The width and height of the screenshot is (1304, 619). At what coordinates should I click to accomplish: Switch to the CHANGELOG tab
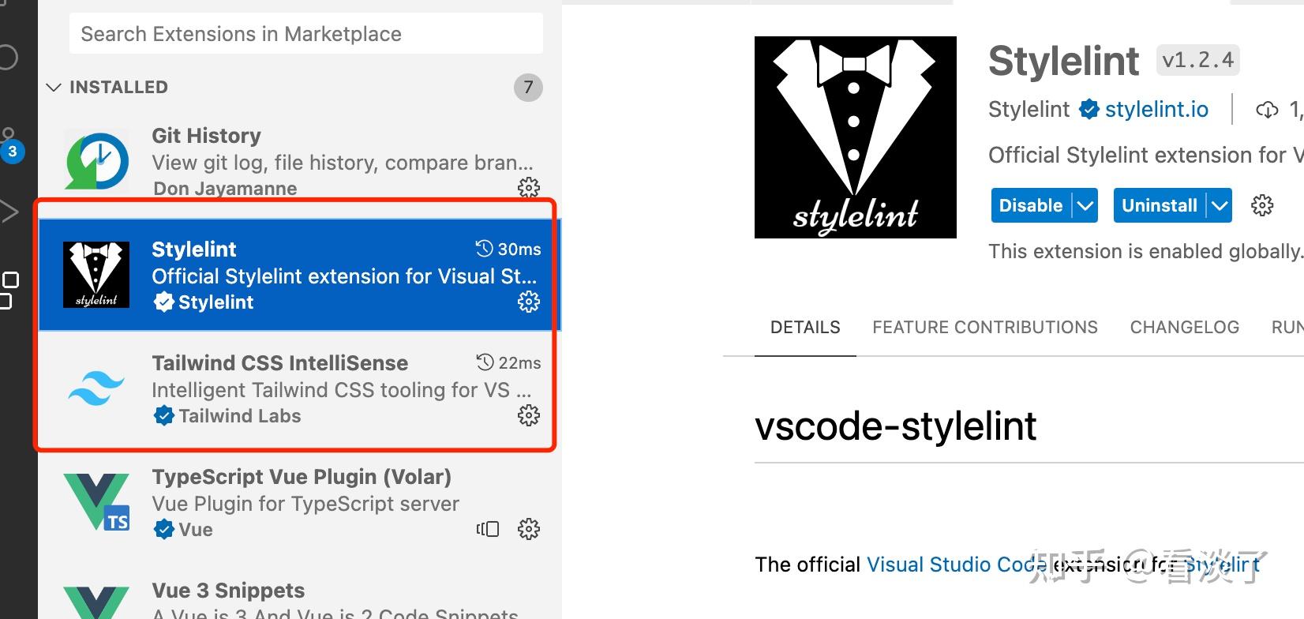pyautogui.click(x=1184, y=327)
